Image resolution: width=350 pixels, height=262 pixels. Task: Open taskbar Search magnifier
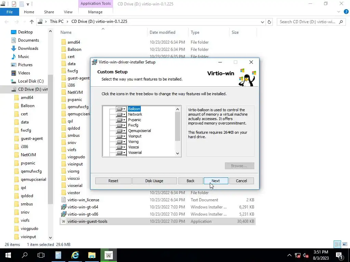coord(25,255)
